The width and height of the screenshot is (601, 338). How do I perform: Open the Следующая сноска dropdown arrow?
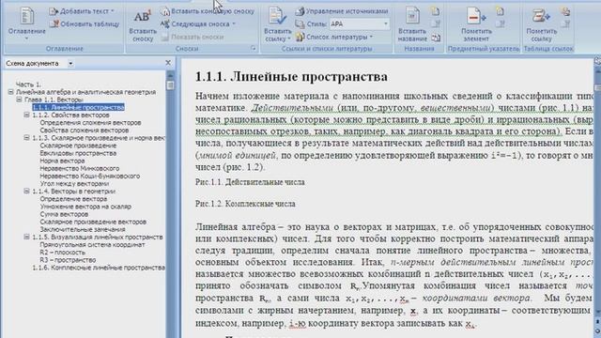[234, 24]
